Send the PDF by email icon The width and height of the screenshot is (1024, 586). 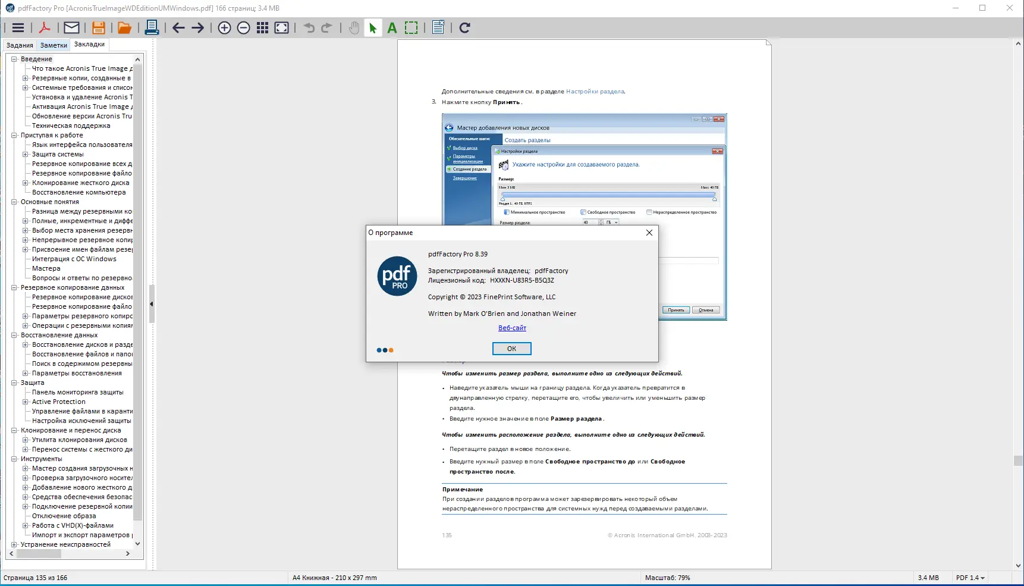click(71, 28)
